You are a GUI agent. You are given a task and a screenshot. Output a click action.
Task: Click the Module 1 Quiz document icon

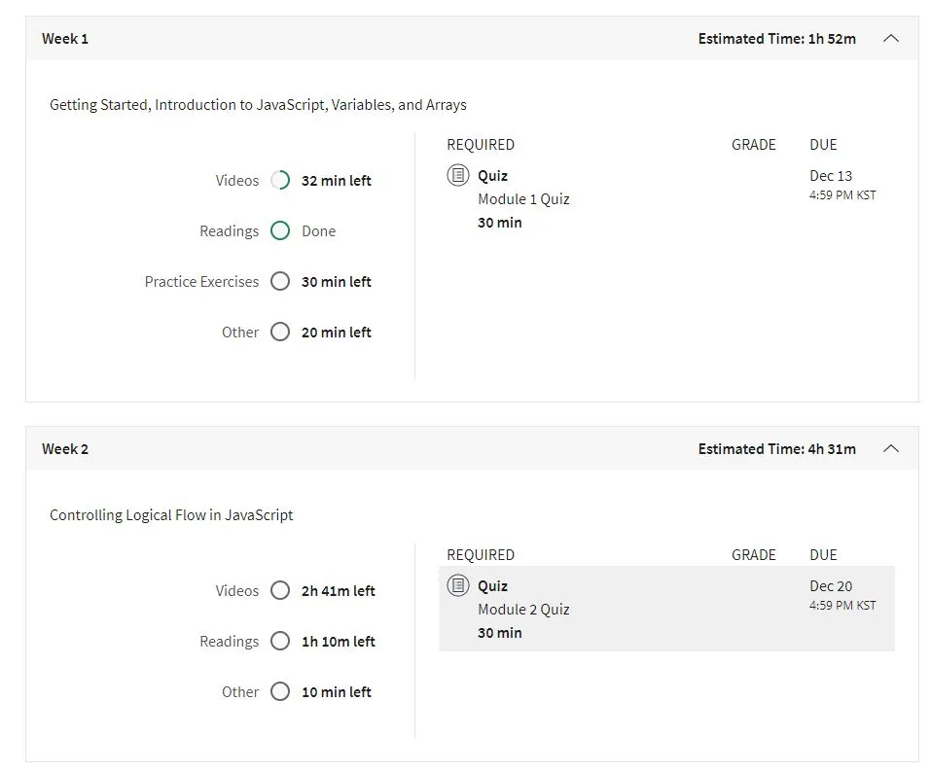click(x=458, y=176)
